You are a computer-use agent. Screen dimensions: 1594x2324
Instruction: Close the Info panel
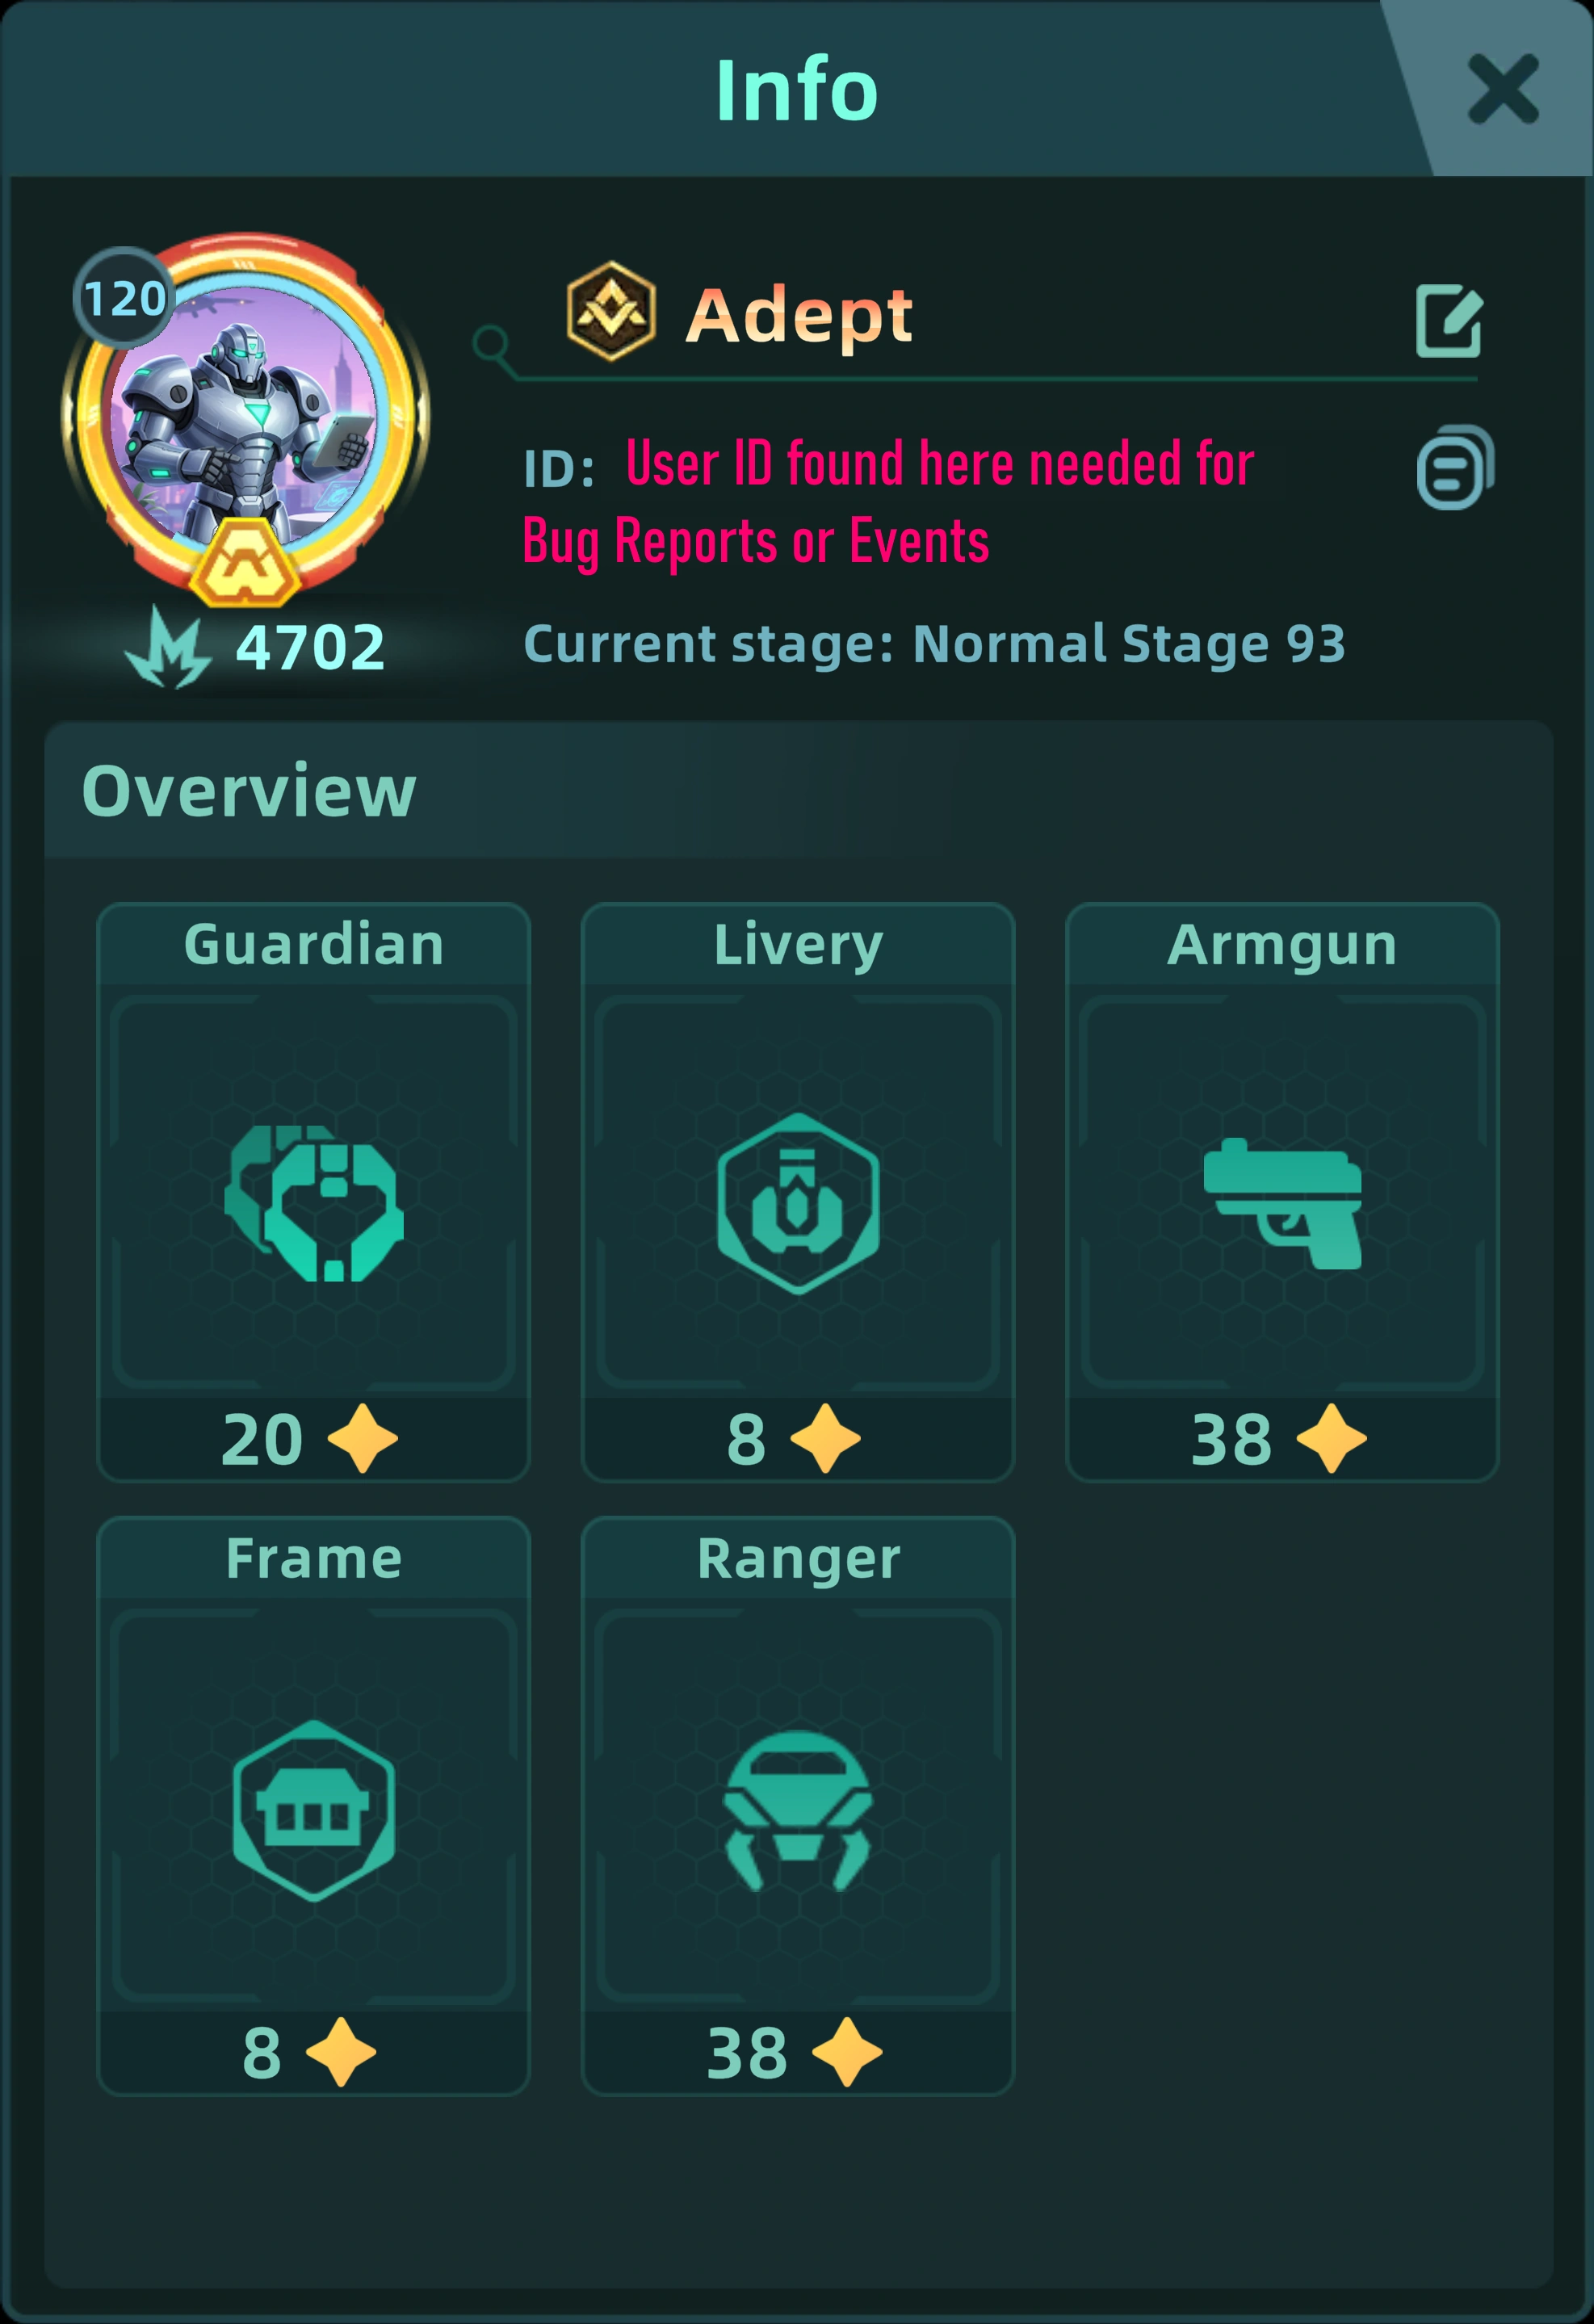1502,89
